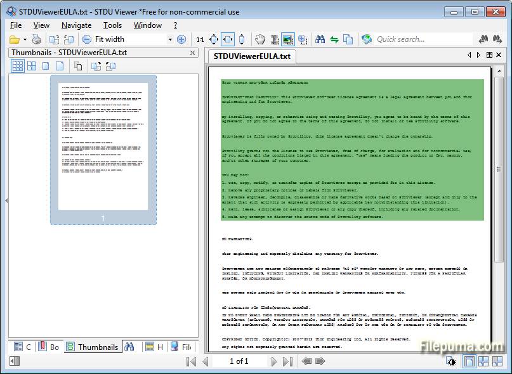
Task: Set zoom to actual size 1:1
Action: pyautogui.click(x=200, y=39)
